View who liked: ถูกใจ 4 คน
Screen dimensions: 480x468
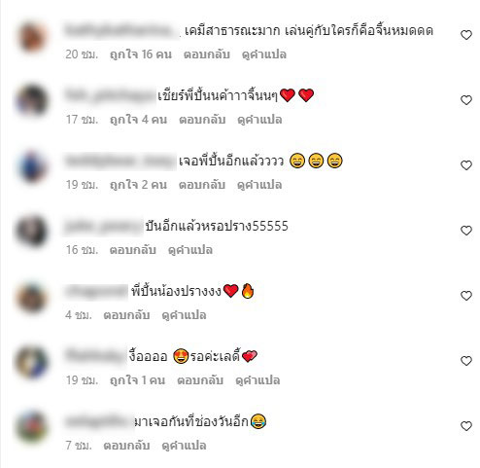pyautogui.click(x=138, y=120)
